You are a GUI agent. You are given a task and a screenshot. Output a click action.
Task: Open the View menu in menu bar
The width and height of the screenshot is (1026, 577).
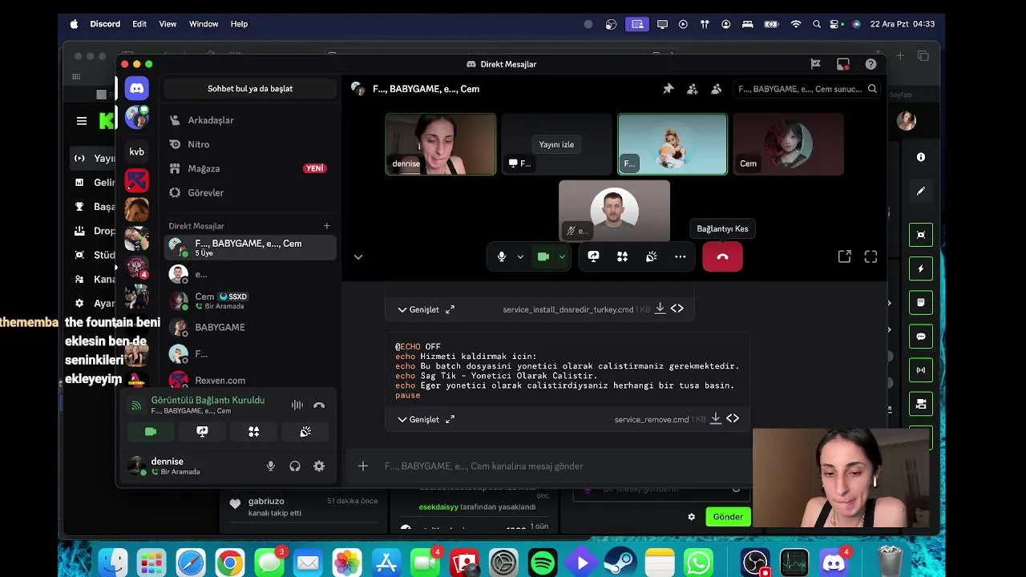[x=168, y=24]
